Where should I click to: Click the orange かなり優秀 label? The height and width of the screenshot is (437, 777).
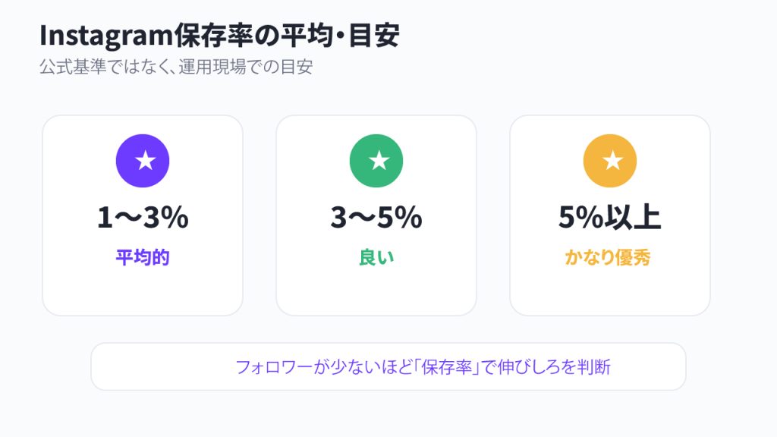coord(608,258)
